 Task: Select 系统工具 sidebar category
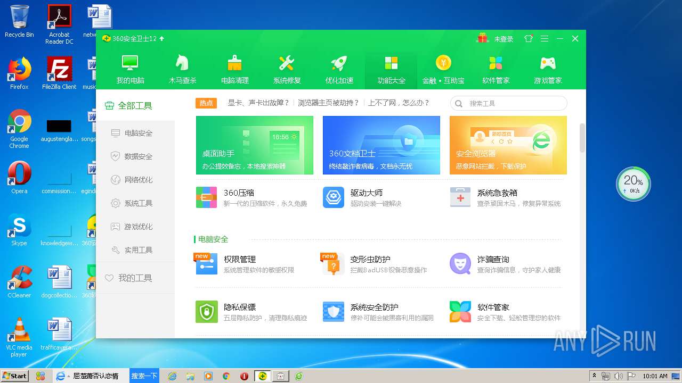(135, 203)
